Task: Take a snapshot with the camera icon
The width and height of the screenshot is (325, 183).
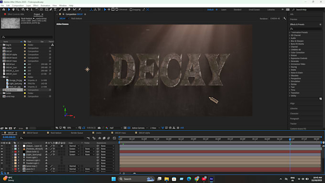Action: point(99,128)
